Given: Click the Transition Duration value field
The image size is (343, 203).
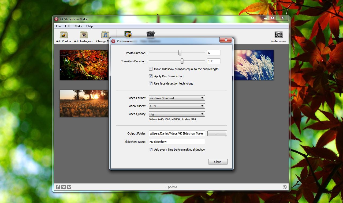Looking at the screenshot, I should (x=214, y=61).
